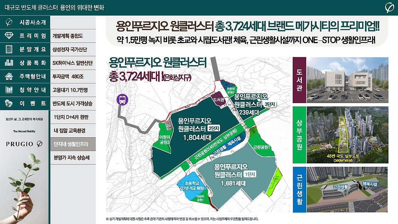Viewport: 398px width, 224px height.
Task: Click the house icon beside 주택형안내
Action: pyautogui.click(x=9, y=76)
